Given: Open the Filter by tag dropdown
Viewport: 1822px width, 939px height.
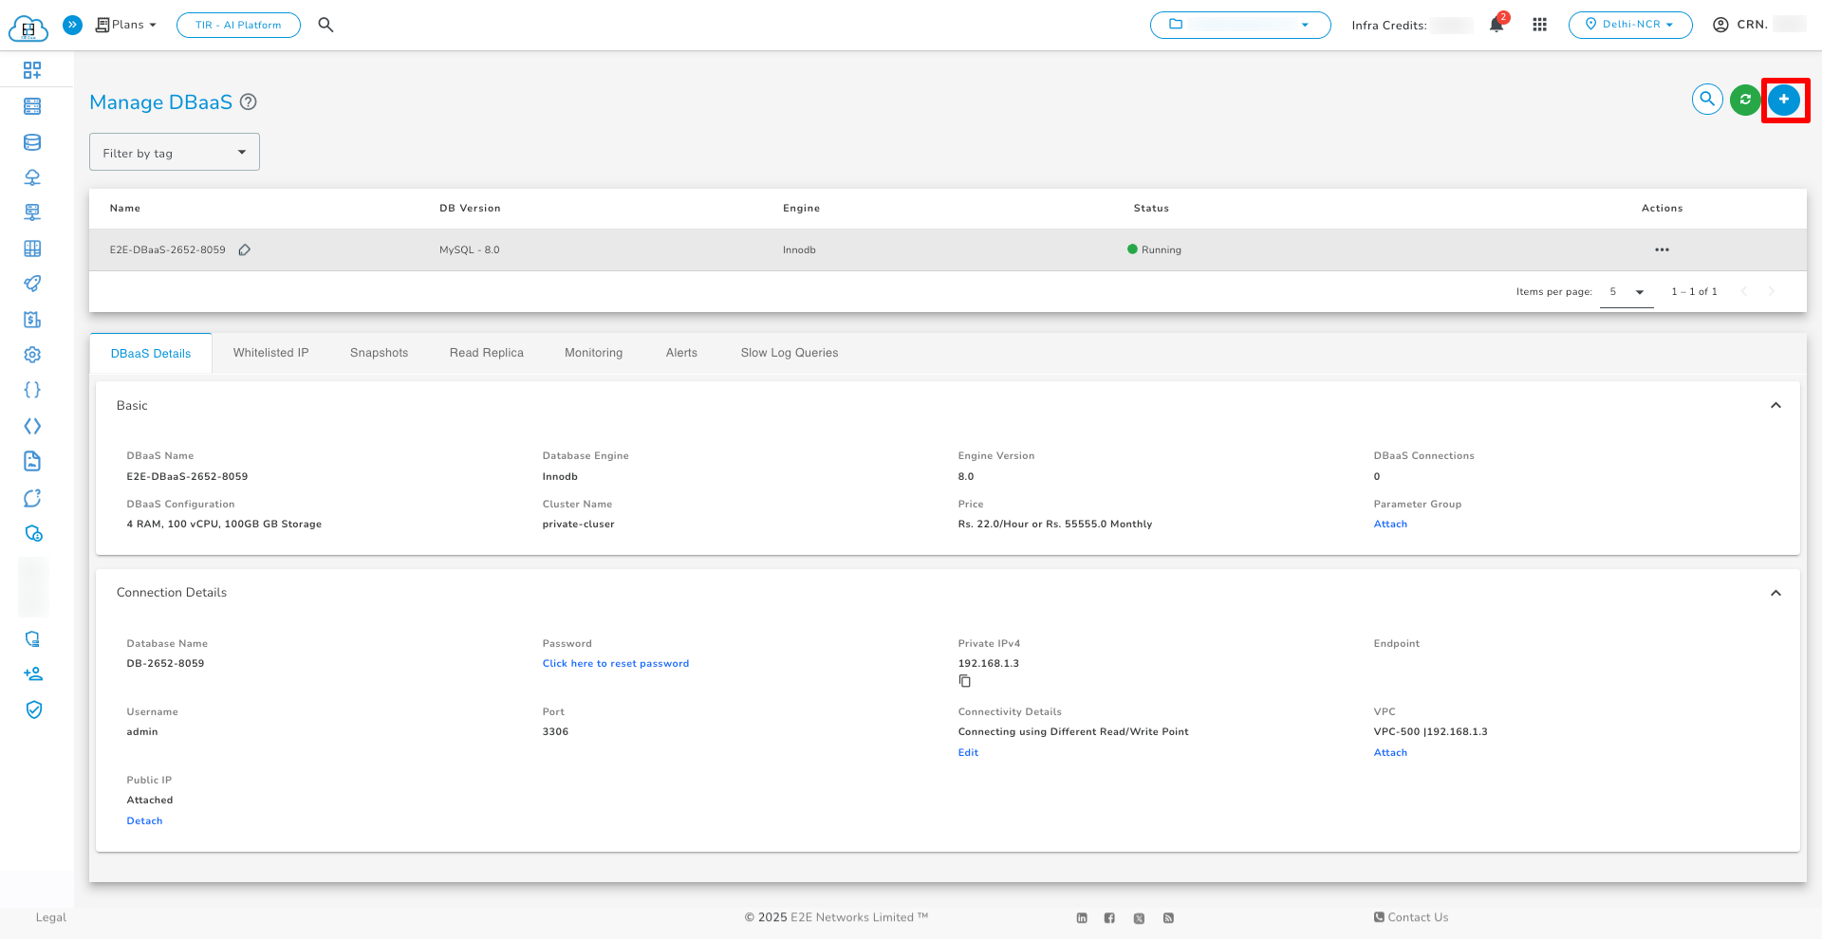Looking at the screenshot, I should pyautogui.click(x=175, y=153).
